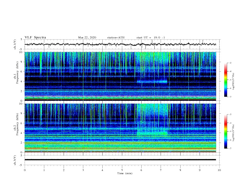Click the "-7" label on ch.1 color bar
Image resolution: width=247 pixels, height=191 pixels.
[x=230, y=97]
